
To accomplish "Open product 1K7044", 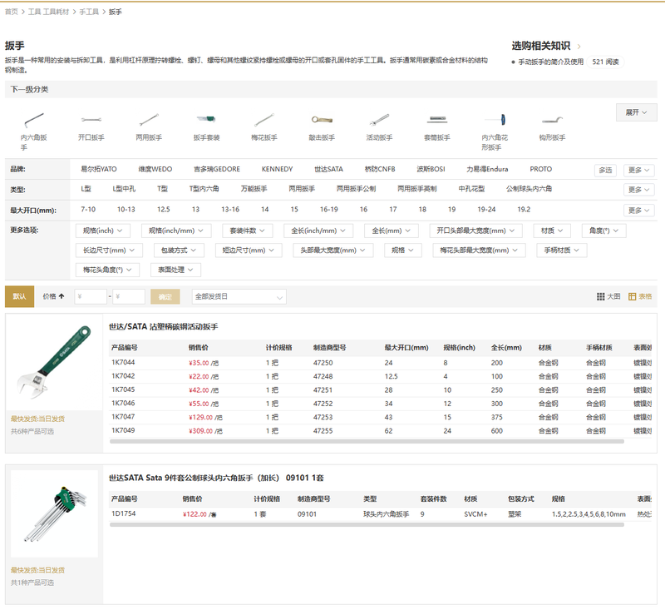I will click(x=123, y=362).
